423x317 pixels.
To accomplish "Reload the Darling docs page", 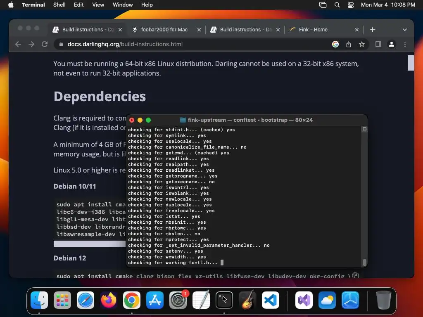I will coord(45,44).
